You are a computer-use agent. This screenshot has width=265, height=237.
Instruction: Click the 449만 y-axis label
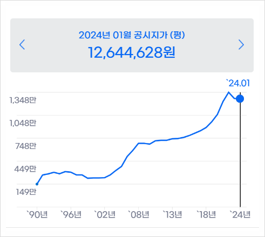(25, 169)
